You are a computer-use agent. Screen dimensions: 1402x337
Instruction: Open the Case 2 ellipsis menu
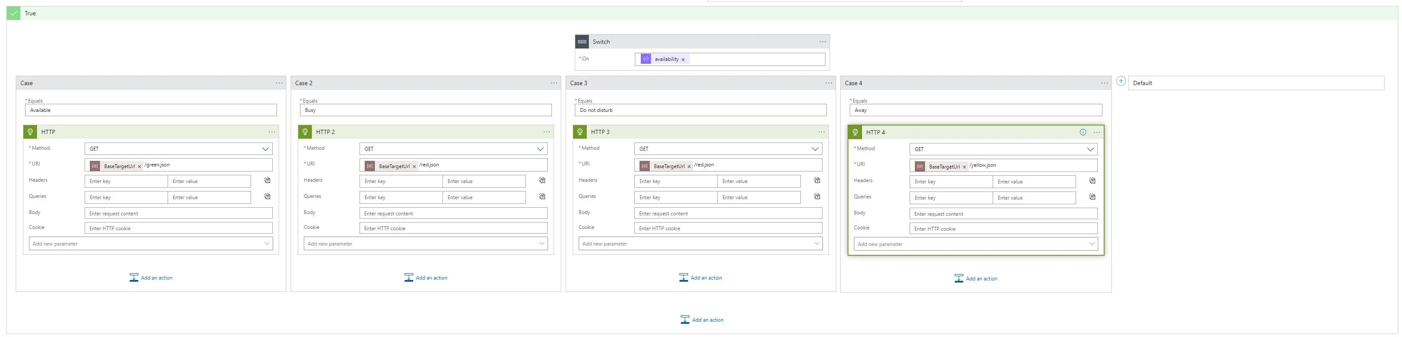(x=554, y=83)
